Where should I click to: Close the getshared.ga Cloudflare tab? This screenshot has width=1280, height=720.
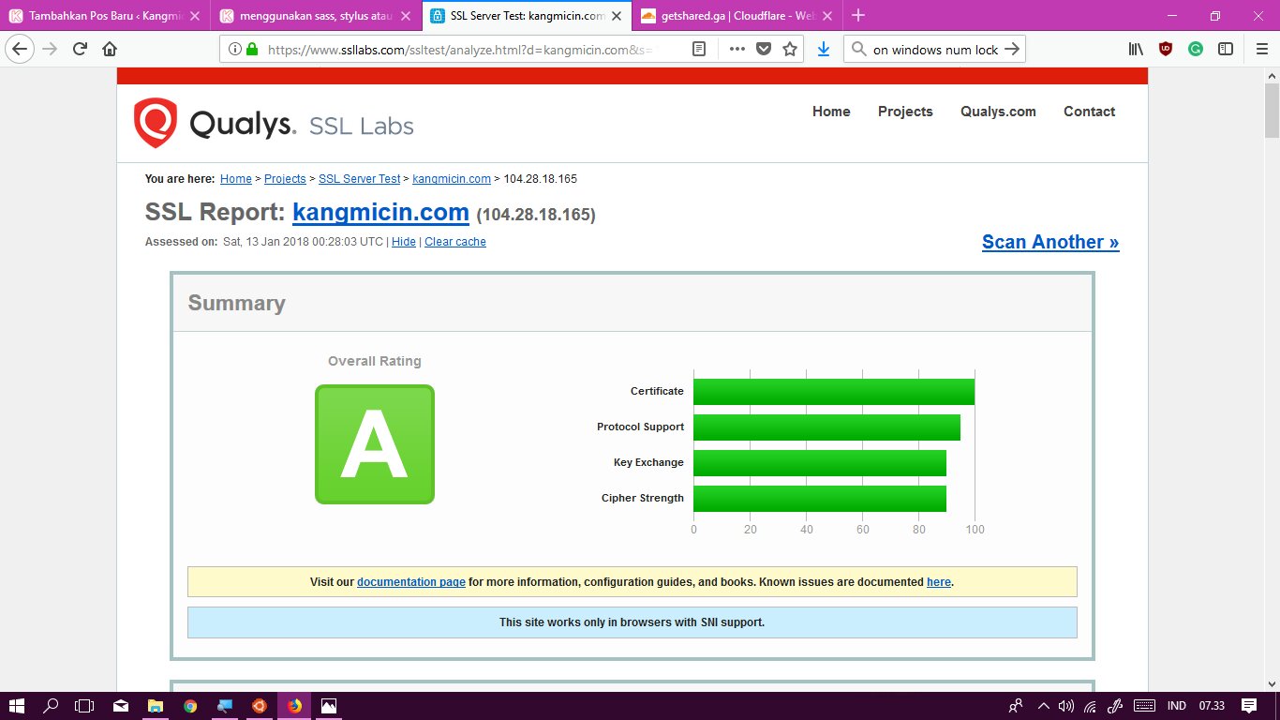[x=827, y=15]
